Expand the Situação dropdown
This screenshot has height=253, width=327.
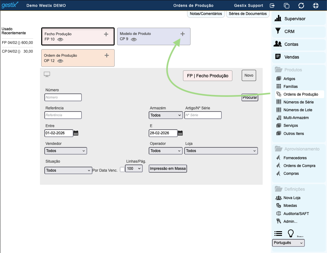click(x=68, y=170)
